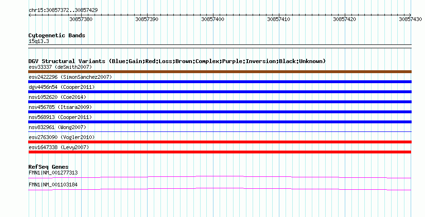Select the blue nsv568913 gain bar
This screenshot has height=217, width=425.
coord(220,122)
